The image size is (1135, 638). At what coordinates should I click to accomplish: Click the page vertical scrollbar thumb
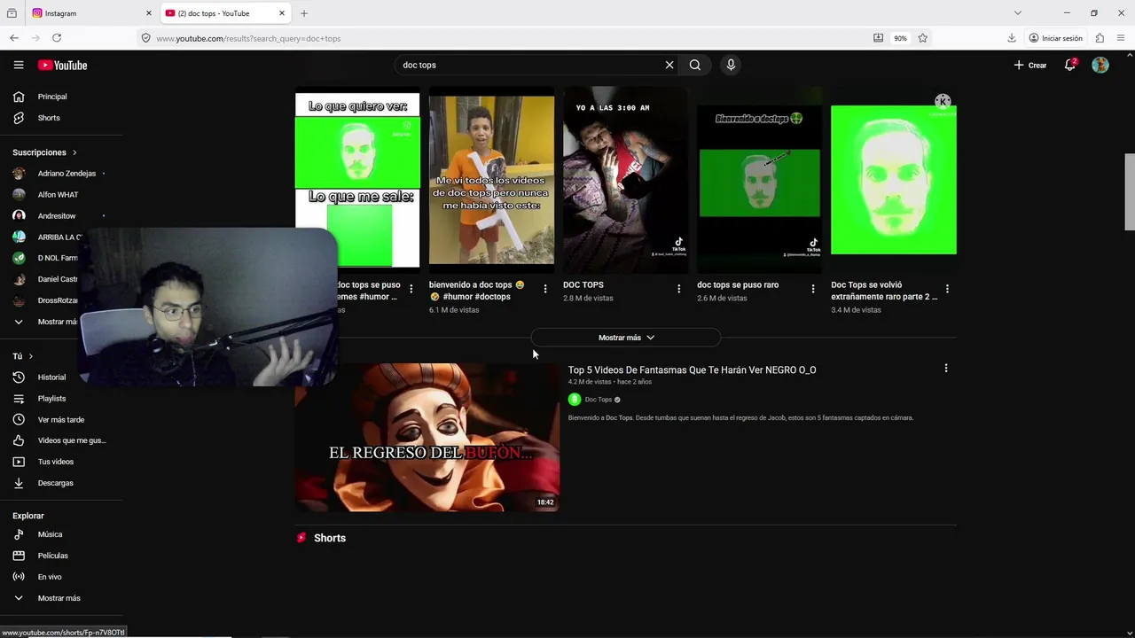pyautogui.click(x=1130, y=191)
